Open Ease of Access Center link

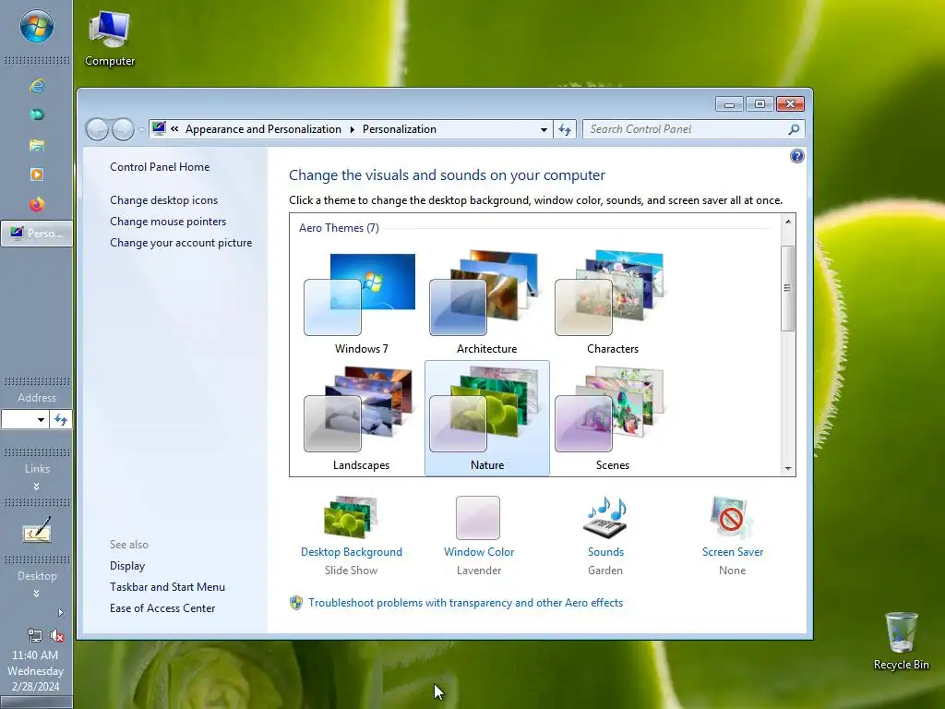point(162,608)
